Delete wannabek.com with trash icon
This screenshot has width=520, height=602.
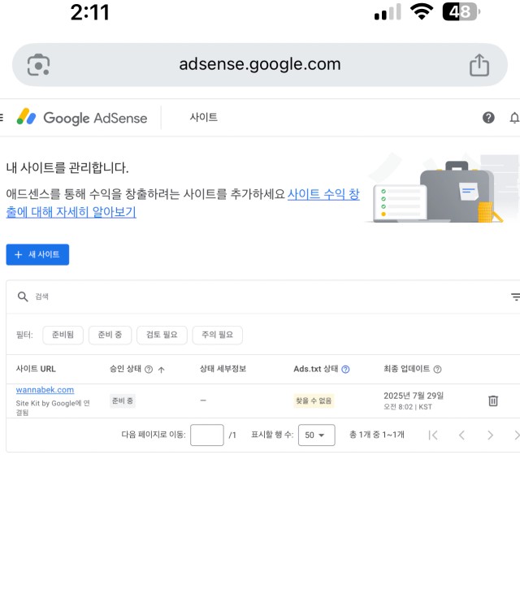(x=493, y=401)
